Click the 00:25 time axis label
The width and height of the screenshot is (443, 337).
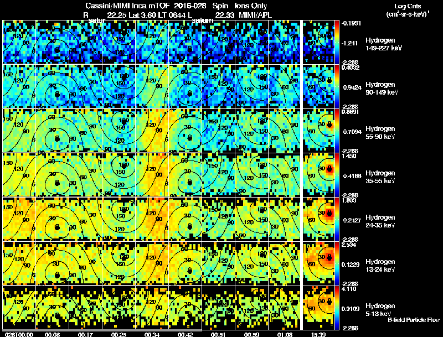tap(119, 334)
